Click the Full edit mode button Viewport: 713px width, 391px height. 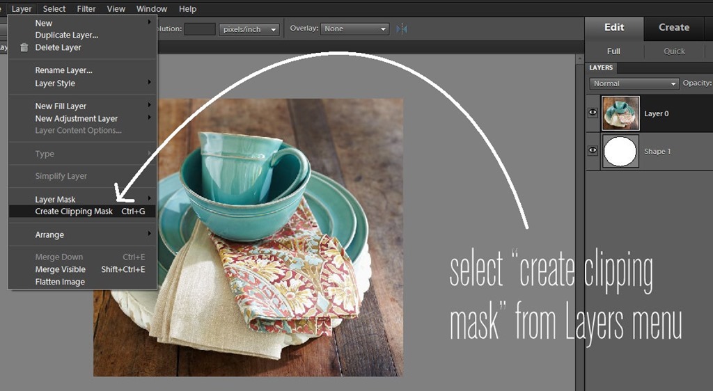click(x=613, y=51)
